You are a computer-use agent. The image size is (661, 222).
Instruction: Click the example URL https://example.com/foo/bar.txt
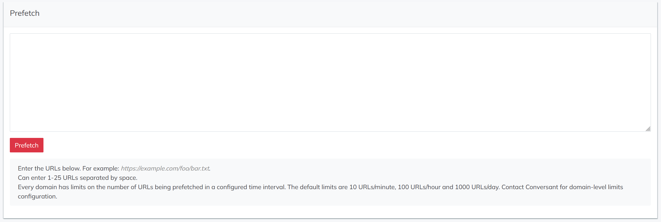coord(165,168)
